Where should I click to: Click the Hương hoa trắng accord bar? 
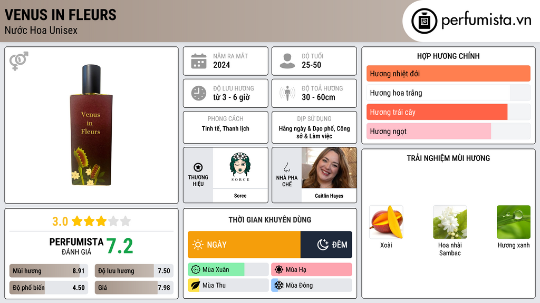tap(448, 93)
